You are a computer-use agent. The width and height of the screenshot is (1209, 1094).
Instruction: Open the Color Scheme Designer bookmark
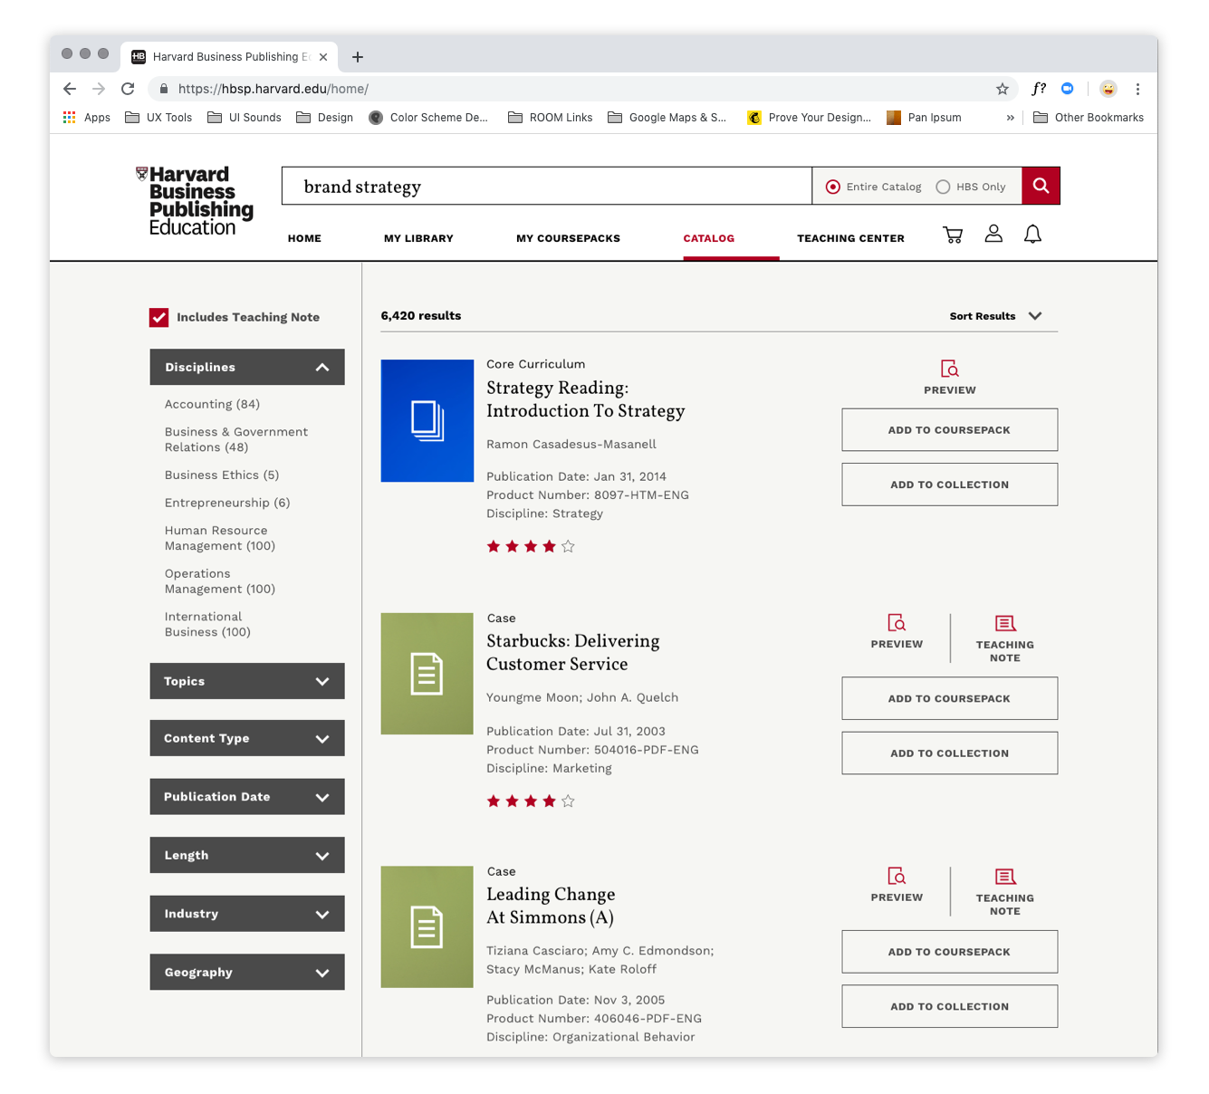428,118
